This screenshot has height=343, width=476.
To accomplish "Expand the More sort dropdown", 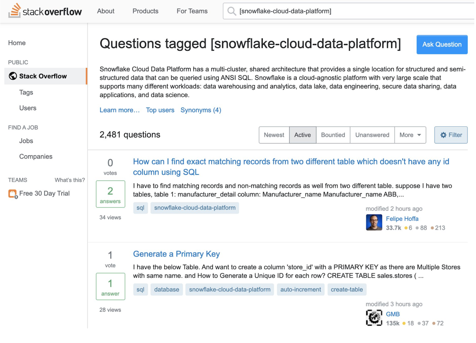I will [x=410, y=135].
